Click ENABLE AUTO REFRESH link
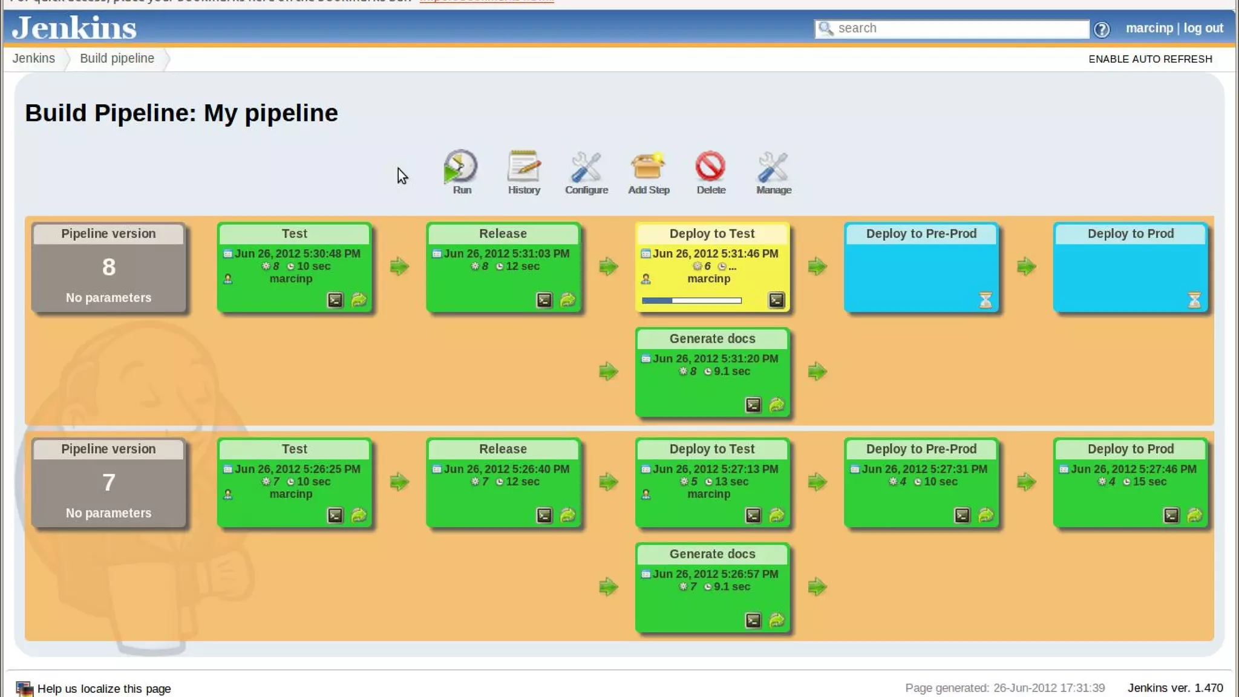Image resolution: width=1239 pixels, height=697 pixels. pos(1150,59)
